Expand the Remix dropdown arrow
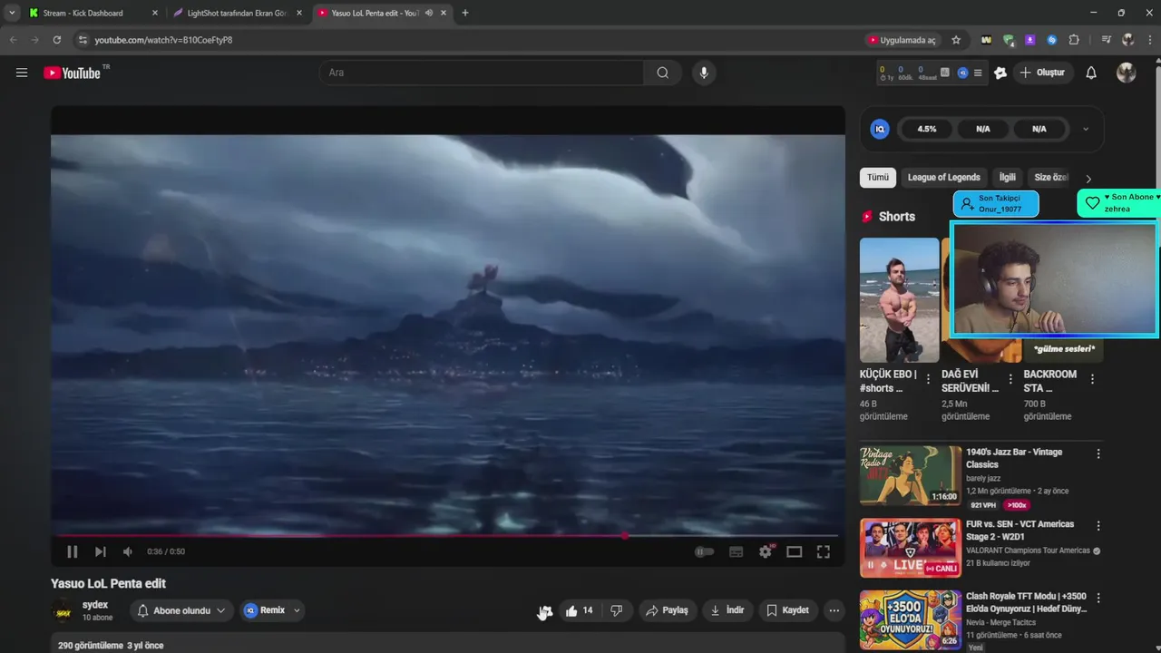Image resolution: width=1161 pixels, height=653 pixels. point(297,610)
